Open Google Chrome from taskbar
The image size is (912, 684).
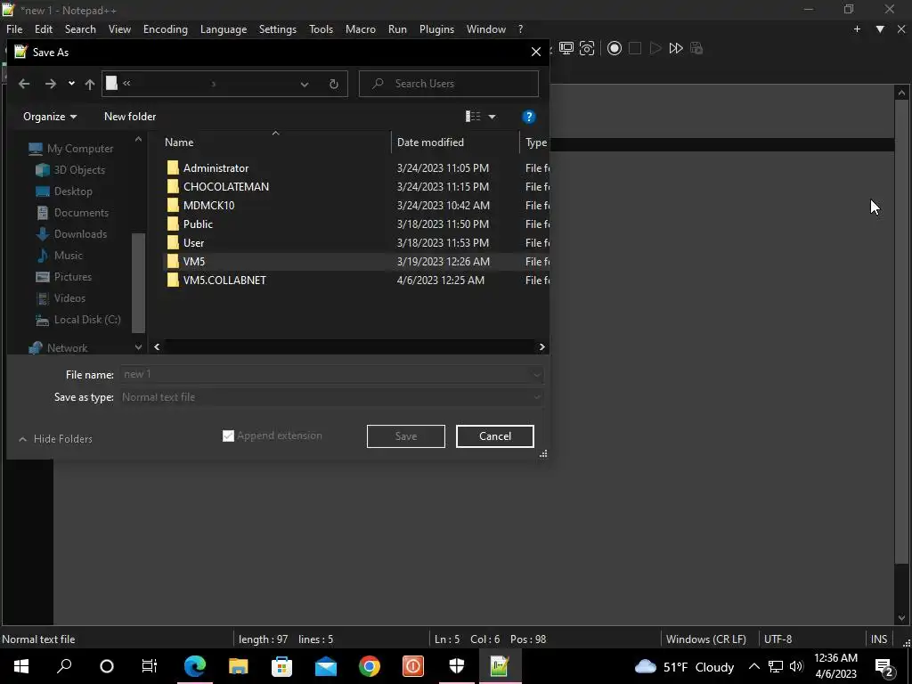[370, 666]
